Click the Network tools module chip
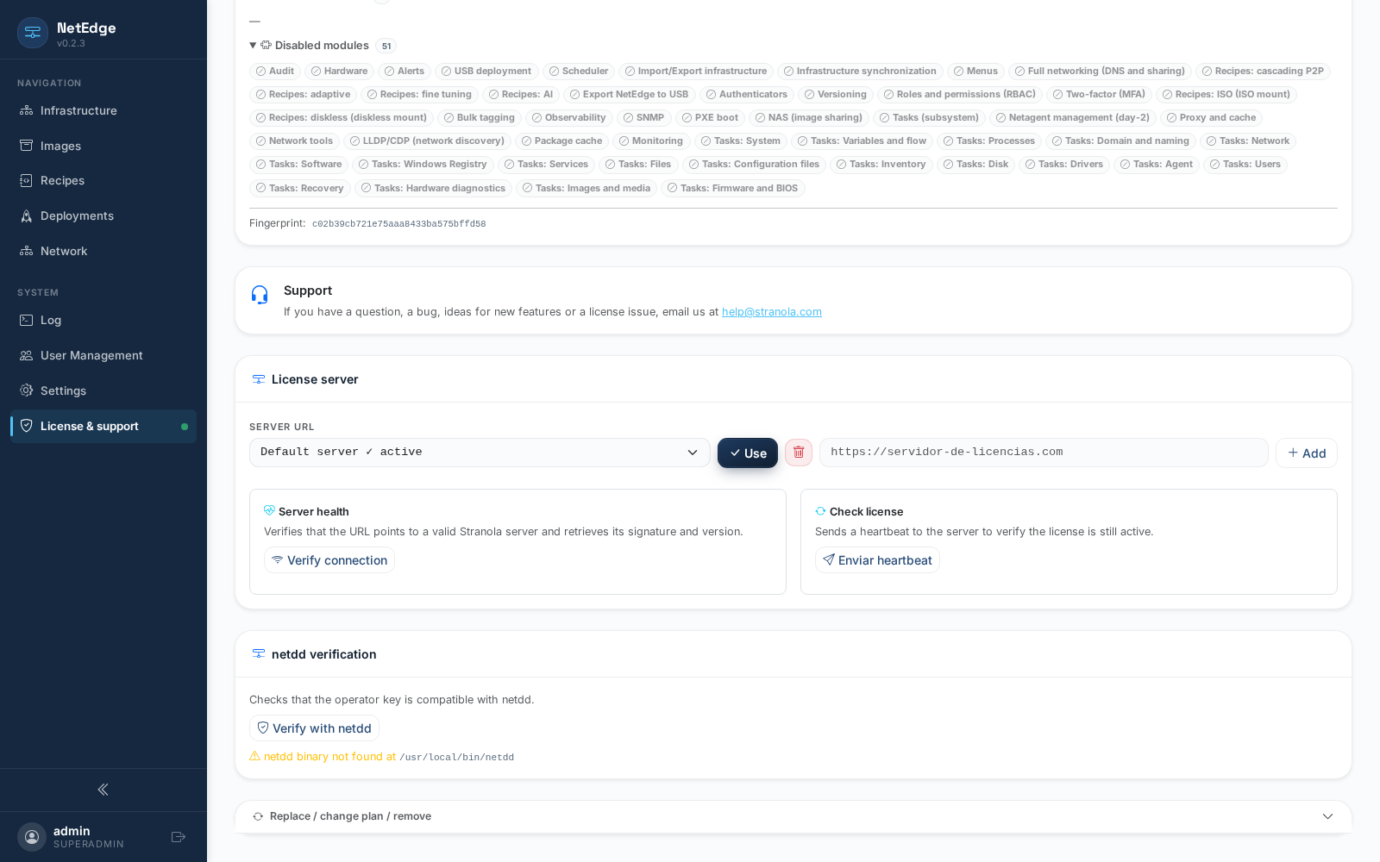This screenshot has width=1380, height=862. [x=294, y=141]
